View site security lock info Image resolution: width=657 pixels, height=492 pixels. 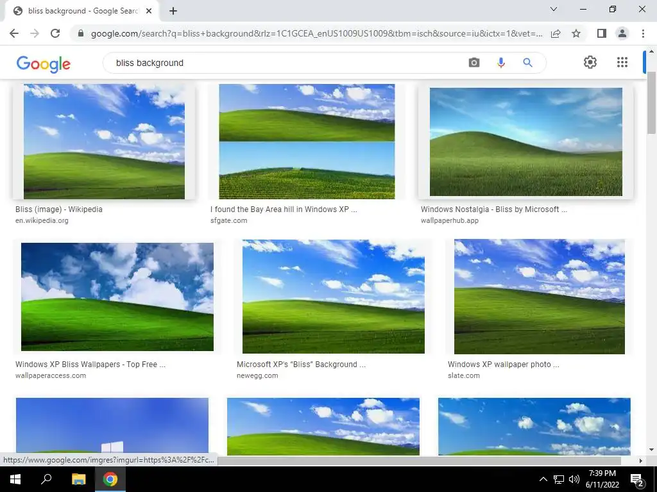[81, 33]
